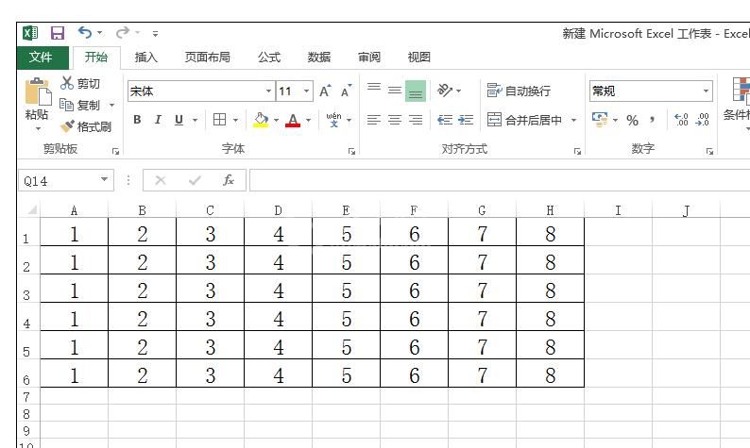Switch to the 插入 tab
This screenshot has width=750, height=448.
click(x=145, y=58)
